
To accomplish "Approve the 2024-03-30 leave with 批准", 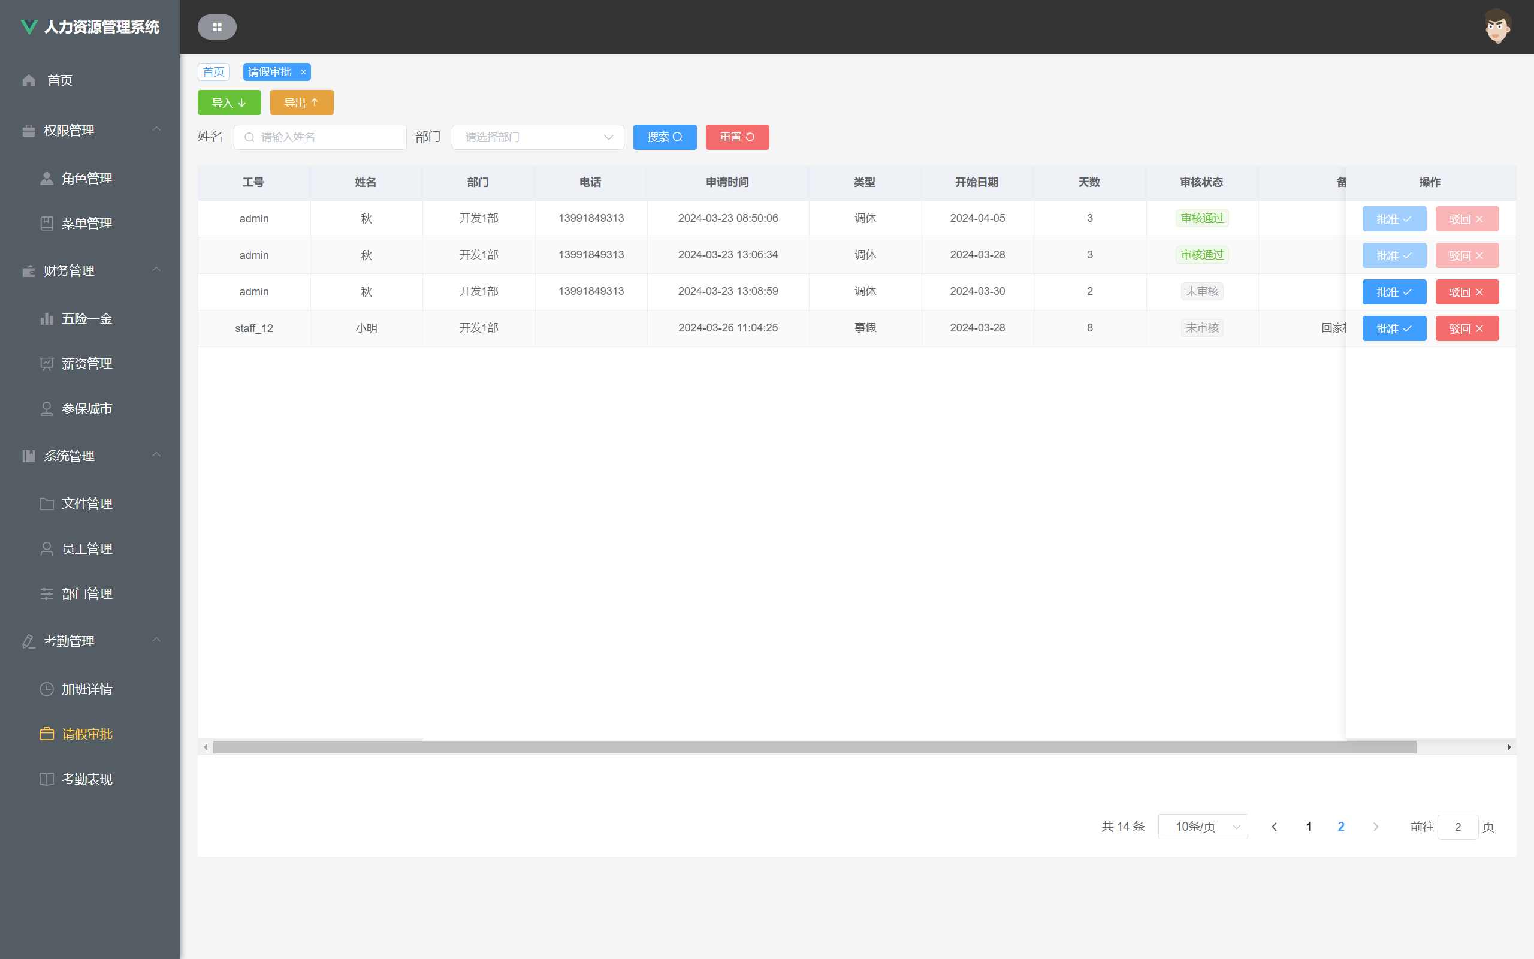I will coord(1394,292).
